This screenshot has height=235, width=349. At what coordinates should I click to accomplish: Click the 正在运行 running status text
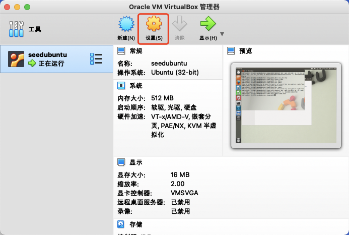coord(51,64)
